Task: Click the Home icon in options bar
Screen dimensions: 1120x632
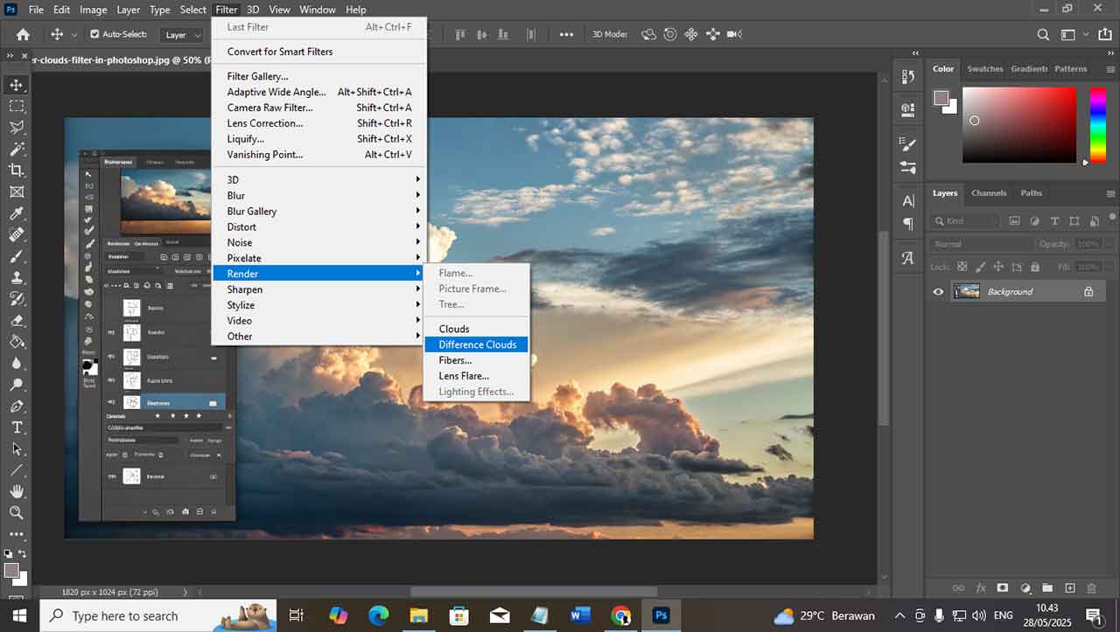Action: (x=23, y=34)
